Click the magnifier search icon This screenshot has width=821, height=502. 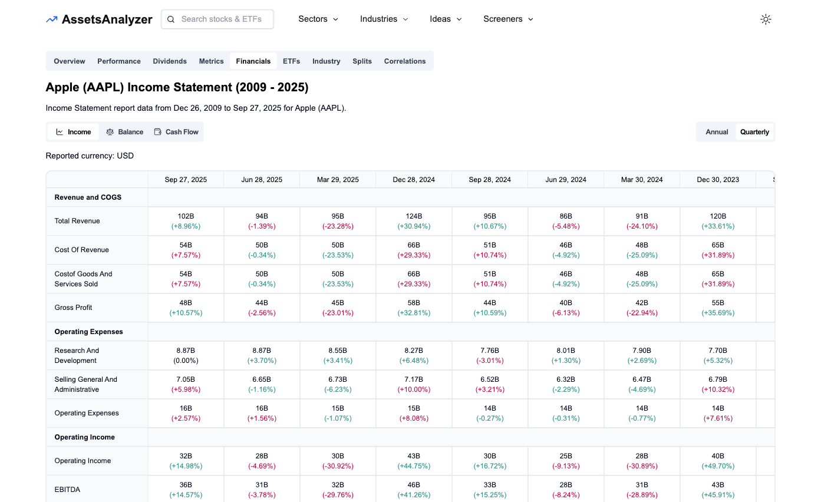[171, 19]
